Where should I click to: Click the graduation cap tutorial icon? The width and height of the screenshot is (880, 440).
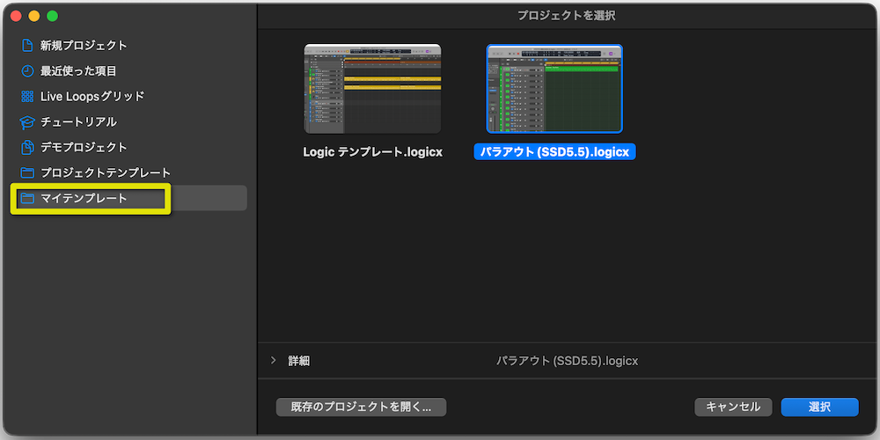coord(27,122)
